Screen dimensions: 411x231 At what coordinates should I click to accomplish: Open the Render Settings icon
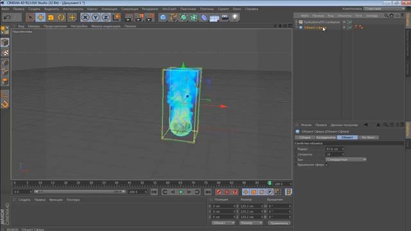(x=150, y=17)
